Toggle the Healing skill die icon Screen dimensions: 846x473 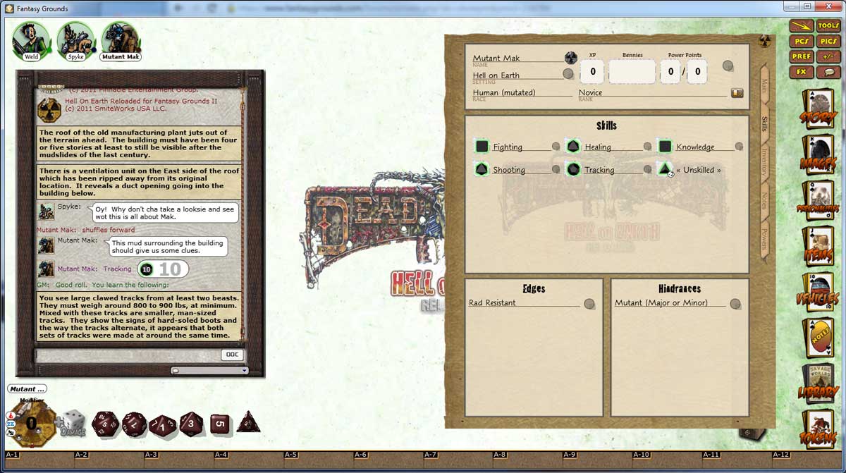tap(572, 146)
